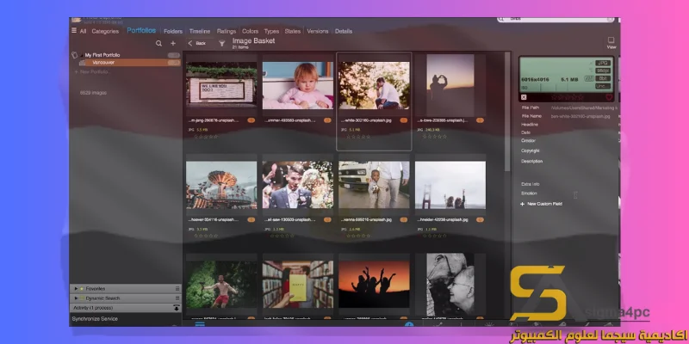The image size is (689, 344).
Task: Select the carousel ride thumbnail
Action: click(221, 185)
